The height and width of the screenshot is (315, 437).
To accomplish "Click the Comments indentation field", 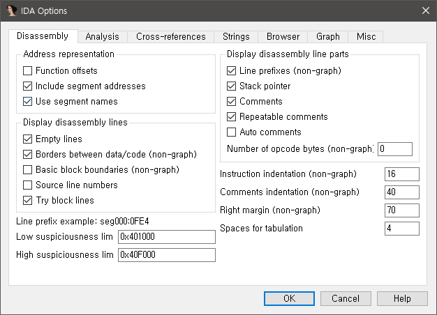I will coord(402,192).
